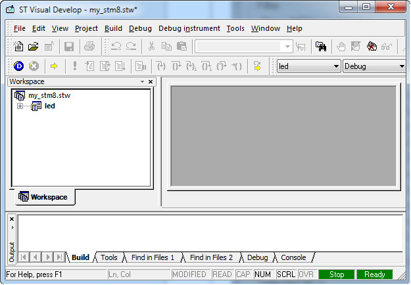
Task: Click the Undo arrow icon
Action: [116, 47]
